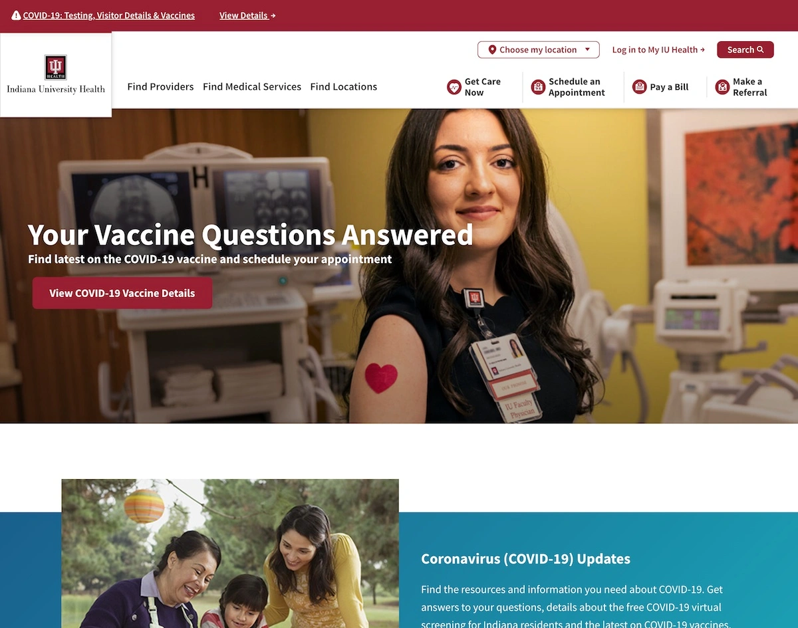Click the Schedule an Appointment text link

(x=577, y=87)
